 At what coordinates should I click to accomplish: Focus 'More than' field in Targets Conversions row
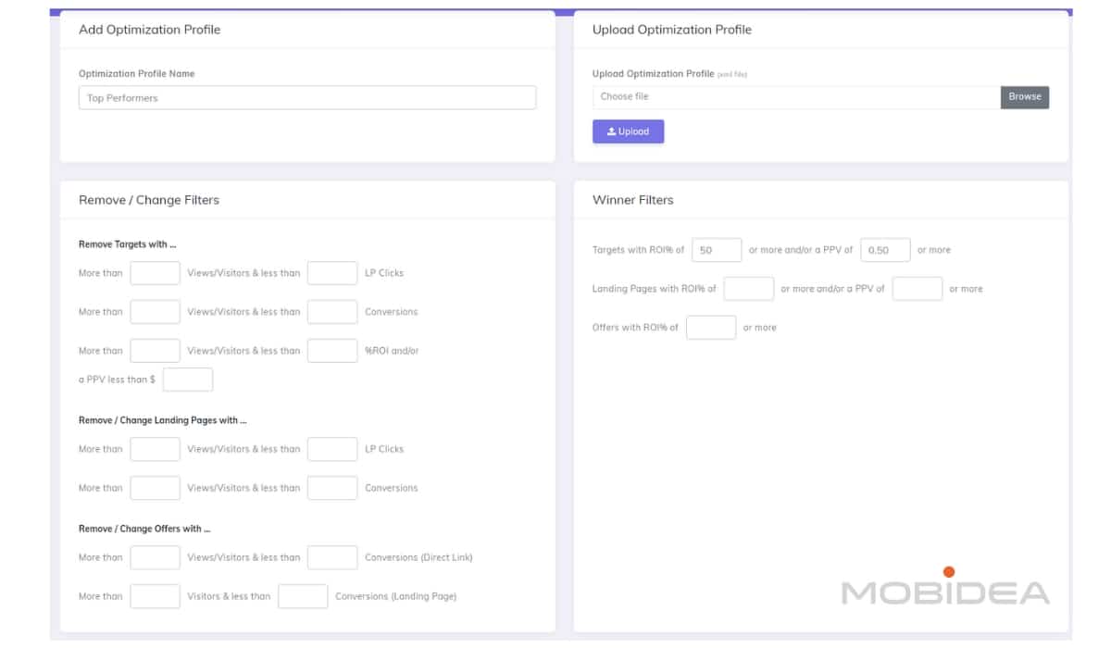(156, 312)
